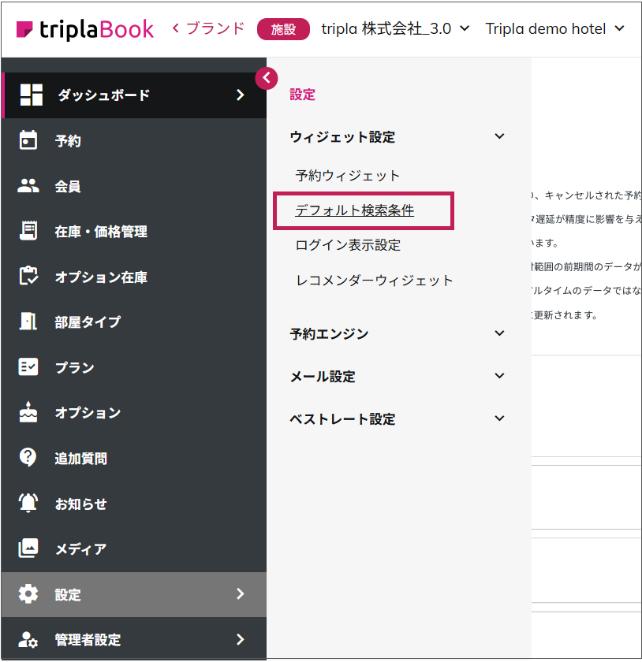Collapse the sidebar with round arrow button
Viewport: 642px width, 662px height.
click(267, 77)
